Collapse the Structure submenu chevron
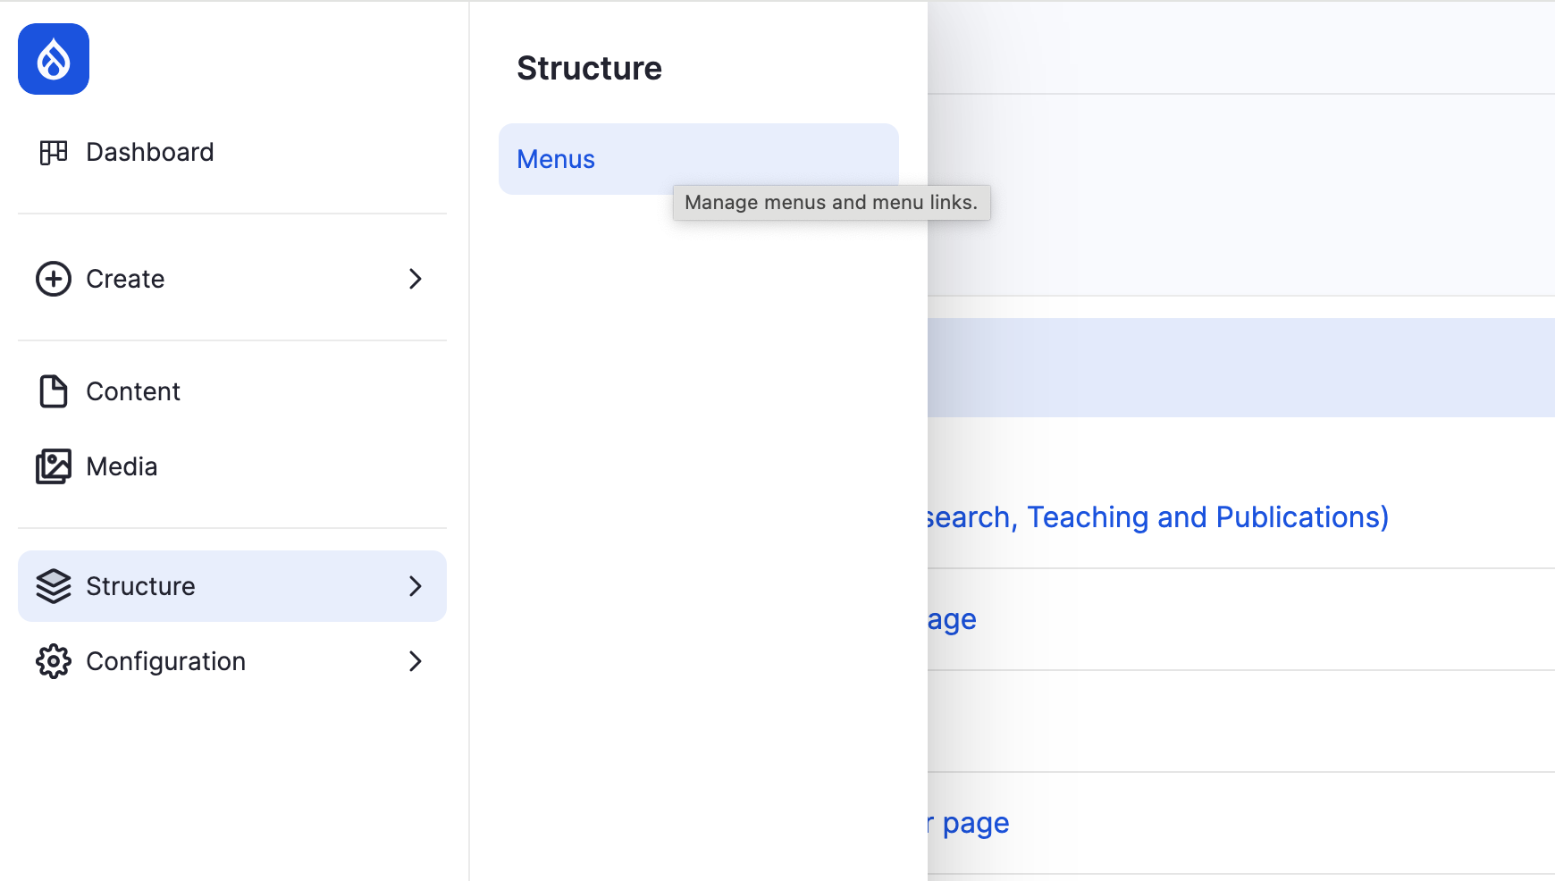This screenshot has width=1555, height=881. 415,586
